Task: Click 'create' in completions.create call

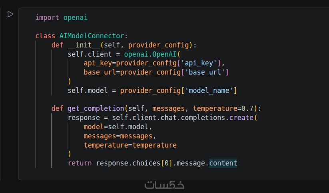Action: (x=241, y=118)
